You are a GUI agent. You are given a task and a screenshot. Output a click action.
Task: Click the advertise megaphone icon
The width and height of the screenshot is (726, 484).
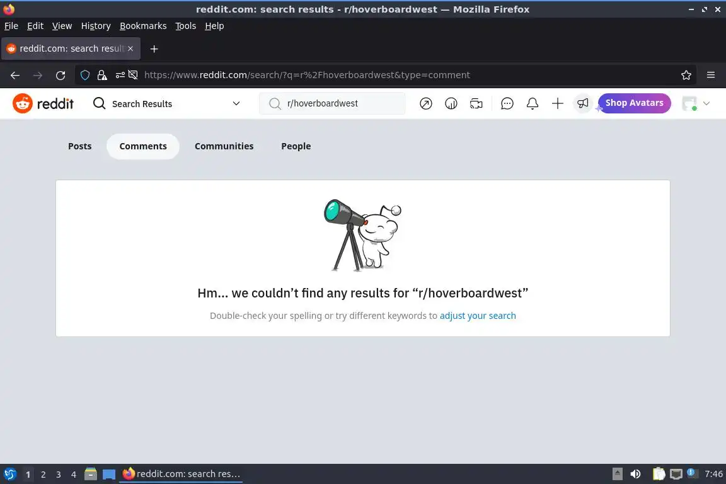(x=583, y=103)
